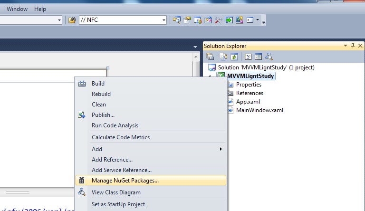Viewport: 365px width, 211px height.
Task: Select Properties node in Solution Explorer
Action: tap(249, 85)
